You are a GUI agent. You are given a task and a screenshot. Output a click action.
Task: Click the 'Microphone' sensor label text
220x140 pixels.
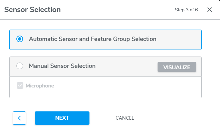40,86
